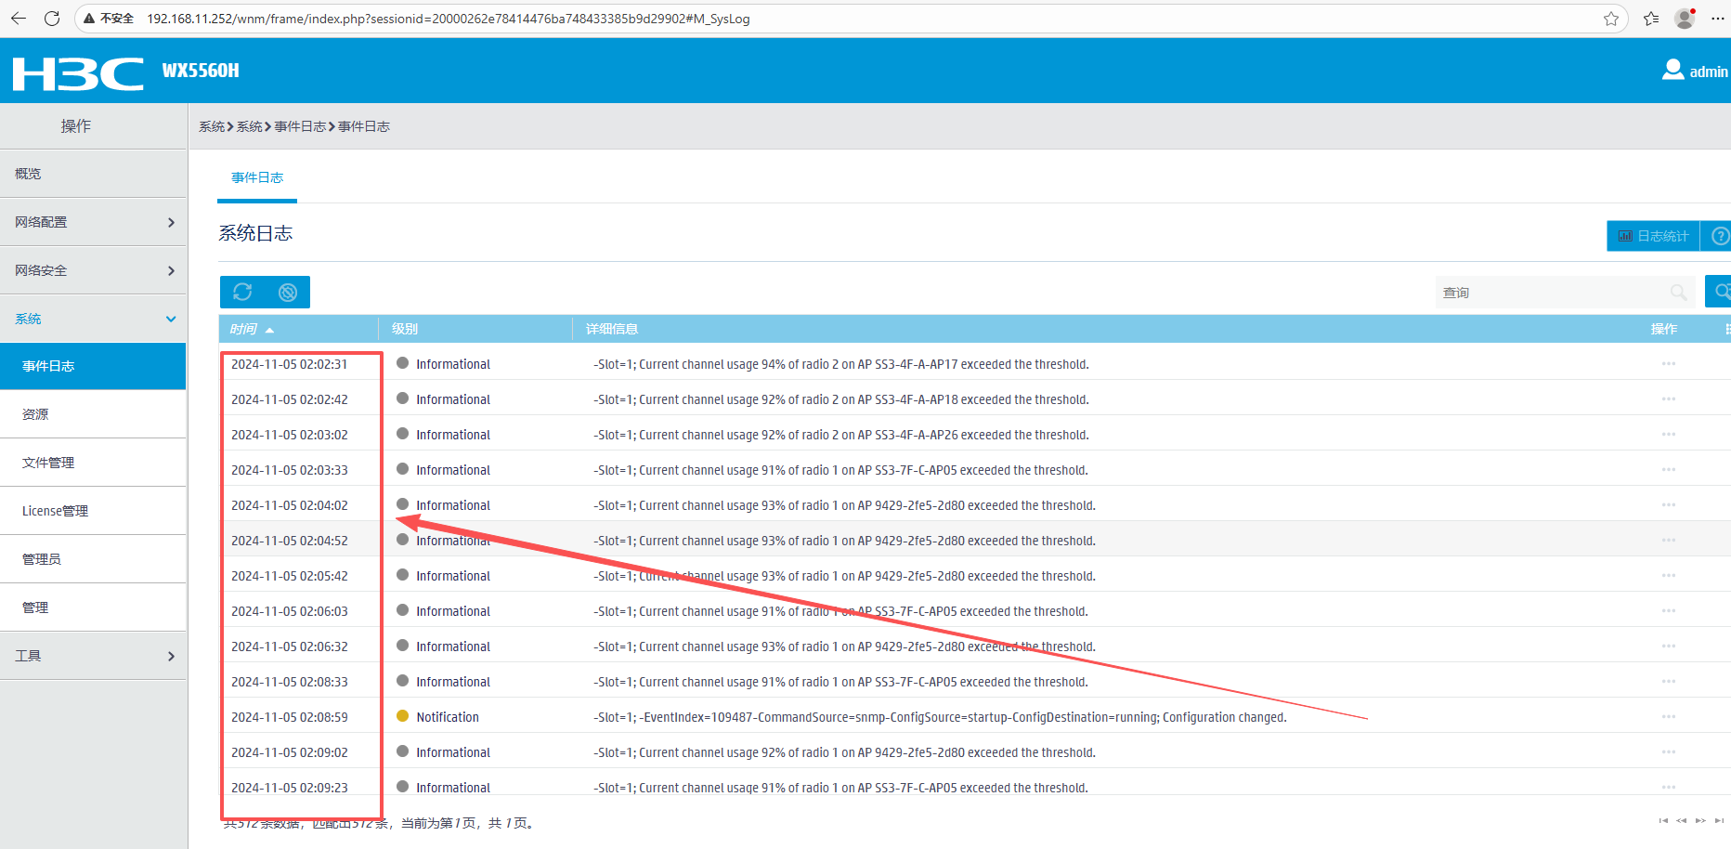Click the Informational level of the 02:06:03 log
Screen dimensions: 1731x849
tap(453, 611)
